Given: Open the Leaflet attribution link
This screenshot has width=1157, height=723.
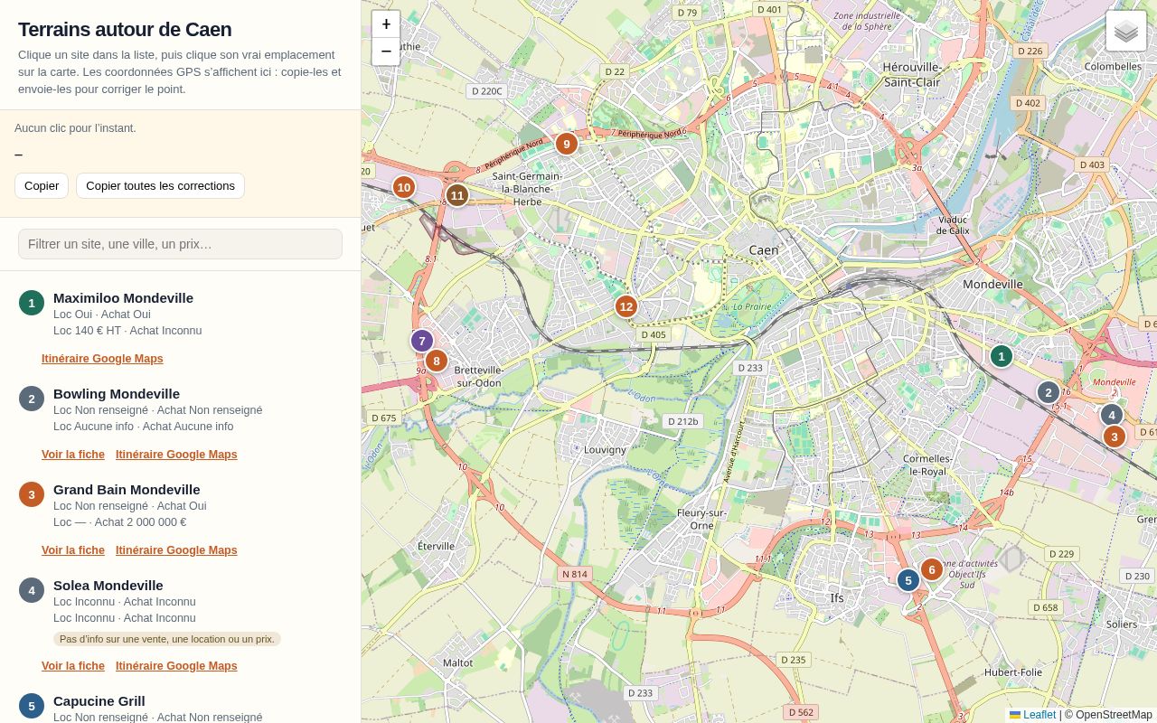Looking at the screenshot, I should (1032, 715).
